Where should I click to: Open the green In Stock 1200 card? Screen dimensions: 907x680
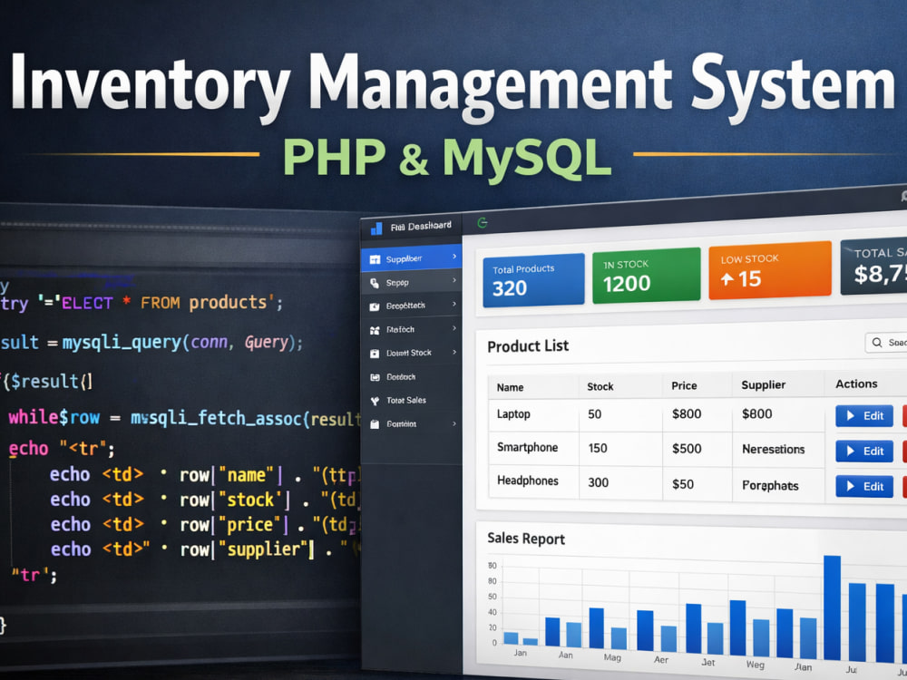pos(646,276)
